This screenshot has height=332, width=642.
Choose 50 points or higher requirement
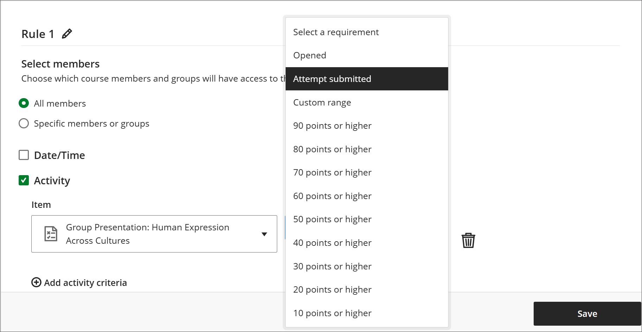pyautogui.click(x=332, y=219)
